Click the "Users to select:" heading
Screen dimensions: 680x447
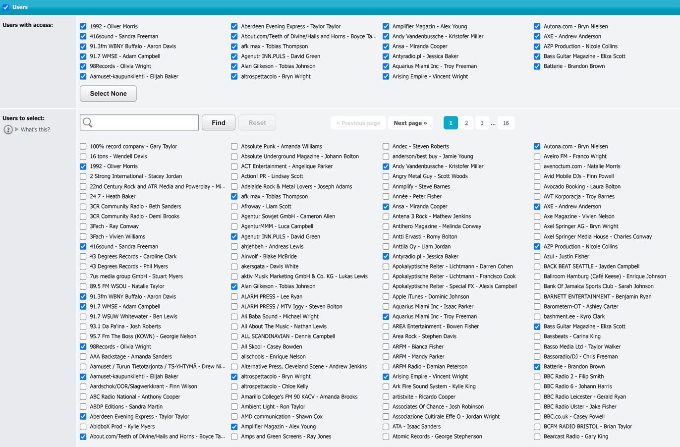[23, 118]
